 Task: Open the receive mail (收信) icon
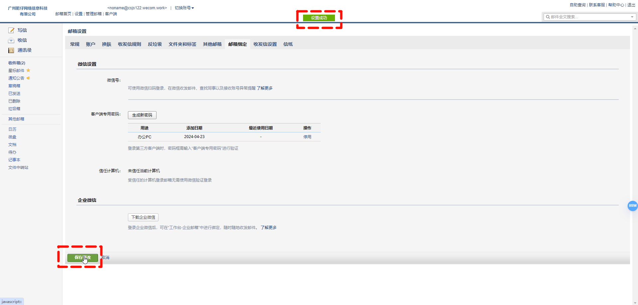point(11,40)
